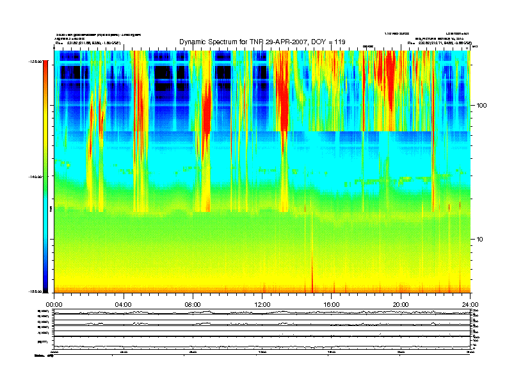Click the "-140.00" color scale label

[x=35, y=177]
